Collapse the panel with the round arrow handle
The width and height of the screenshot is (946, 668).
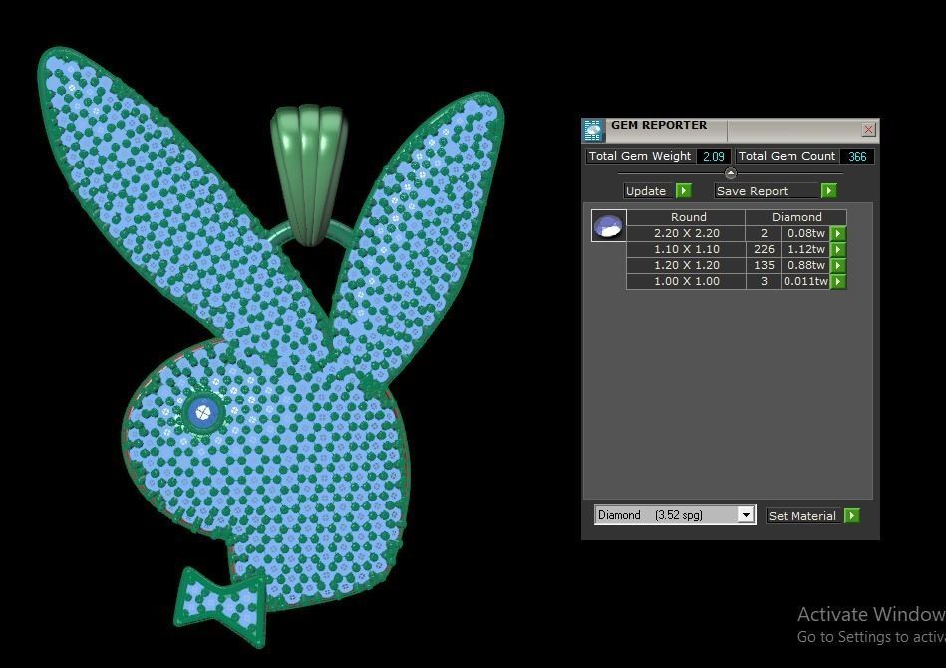click(x=730, y=173)
